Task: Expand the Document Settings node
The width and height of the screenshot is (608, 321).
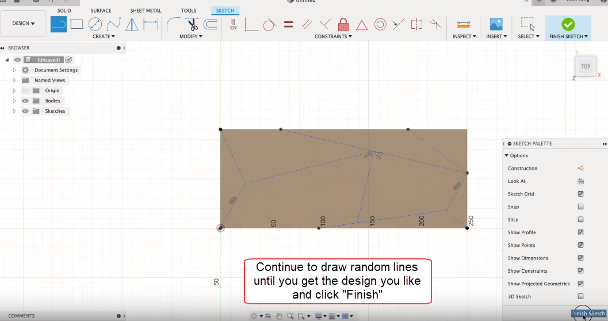Action: (14, 70)
